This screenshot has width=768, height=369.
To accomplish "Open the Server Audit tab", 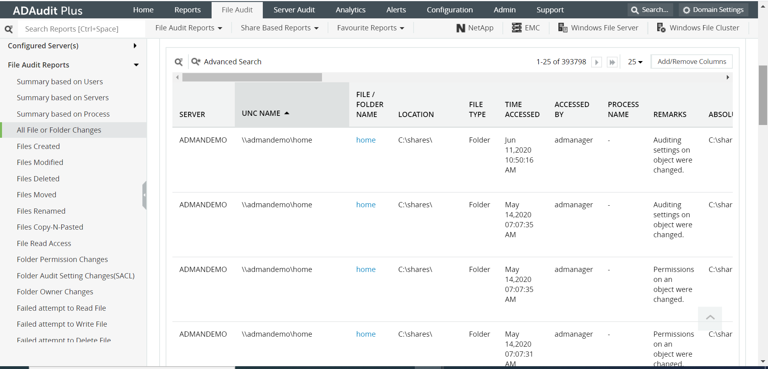I will (x=294, y=10).
